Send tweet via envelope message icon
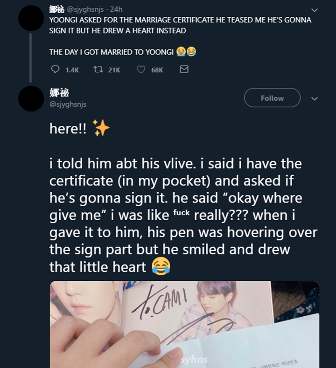The image size is (336, 368). [184, 69]
